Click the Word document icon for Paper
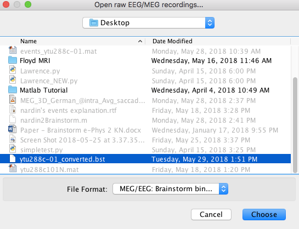 [x=12, y=129]
